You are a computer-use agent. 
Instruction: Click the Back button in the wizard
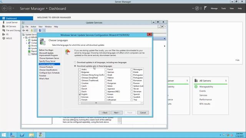105,113
